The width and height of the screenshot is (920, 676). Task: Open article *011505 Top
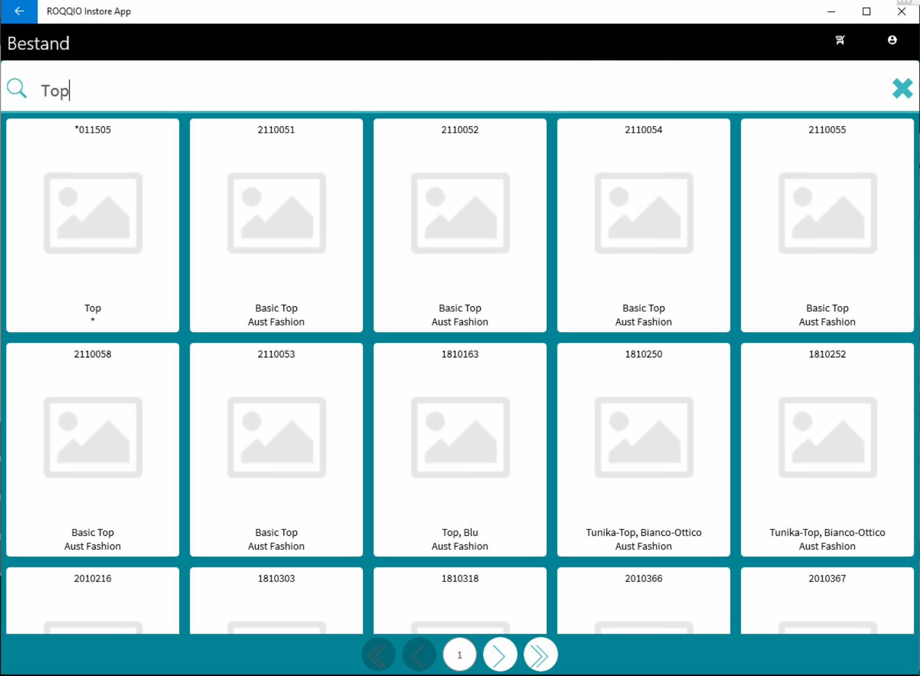pos(92,225)
